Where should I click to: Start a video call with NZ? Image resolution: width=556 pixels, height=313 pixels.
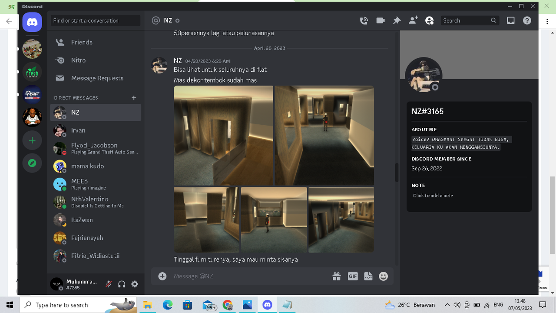tap(381, 20)
